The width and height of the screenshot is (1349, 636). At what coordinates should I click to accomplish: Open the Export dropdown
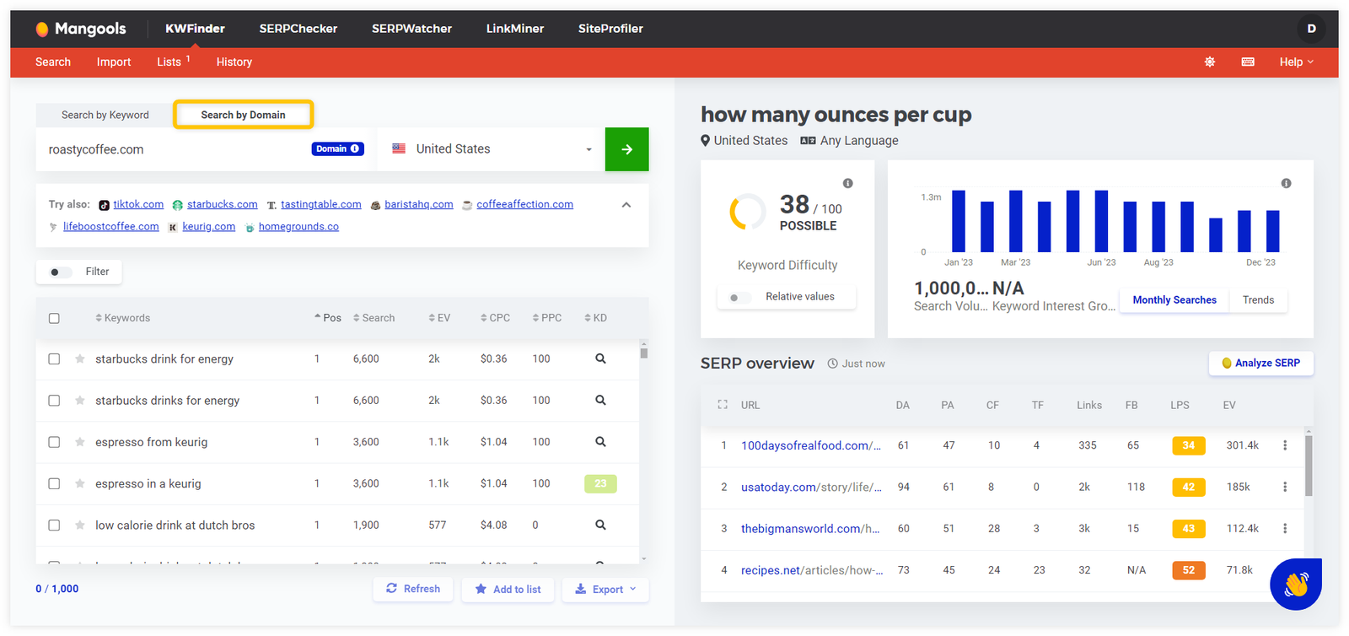tap(605, 590)
